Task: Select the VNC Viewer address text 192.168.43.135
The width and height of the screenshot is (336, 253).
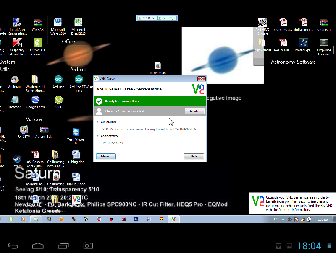Action: pos(184,129)
